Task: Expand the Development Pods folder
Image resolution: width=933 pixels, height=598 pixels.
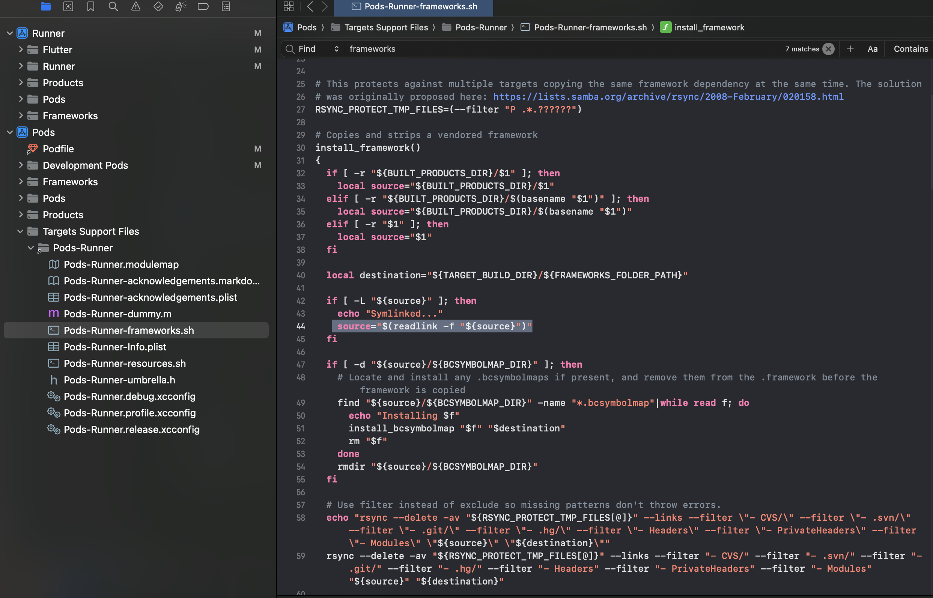Action: [x=21, y=165]
